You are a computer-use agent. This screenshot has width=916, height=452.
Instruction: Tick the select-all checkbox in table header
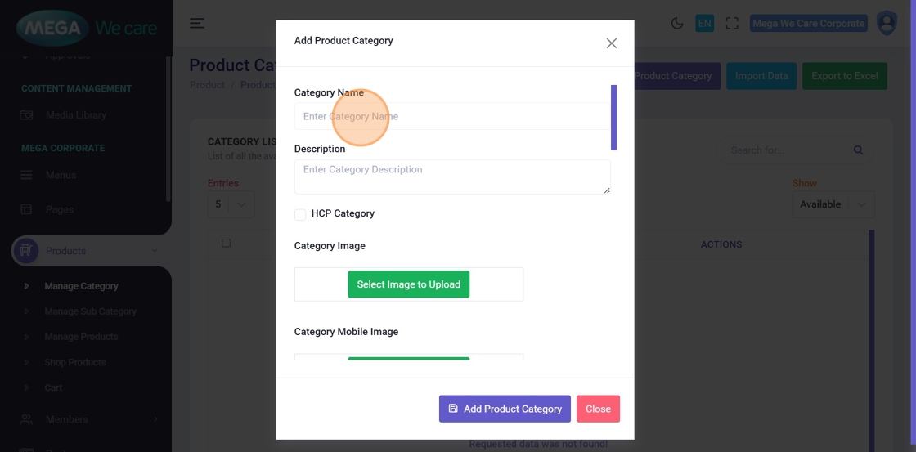(x=227, y=243)
